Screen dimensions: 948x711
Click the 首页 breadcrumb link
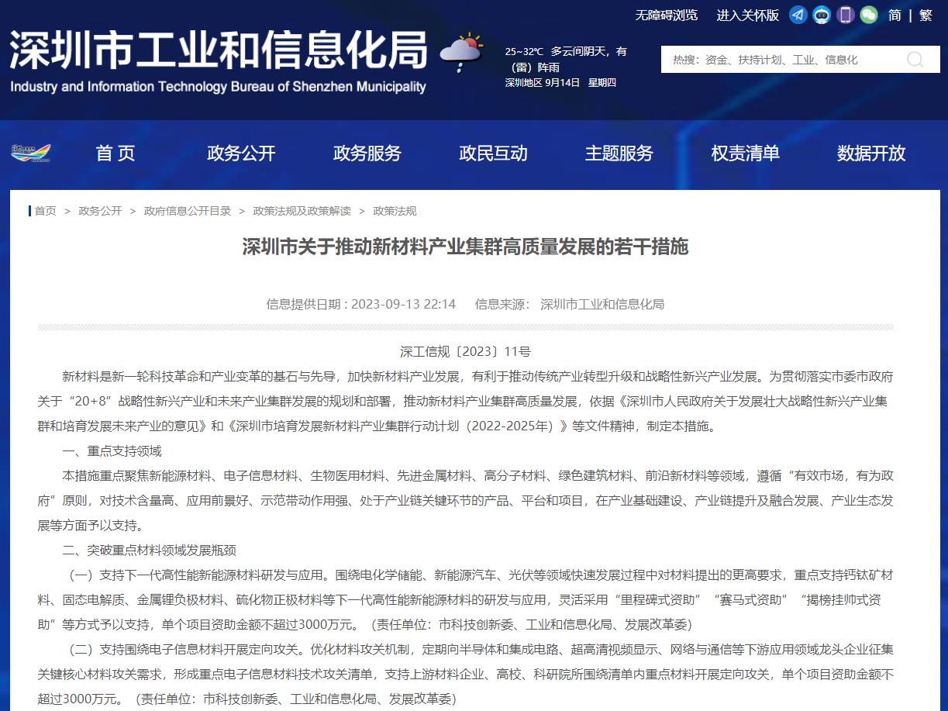tap(45, 211)
